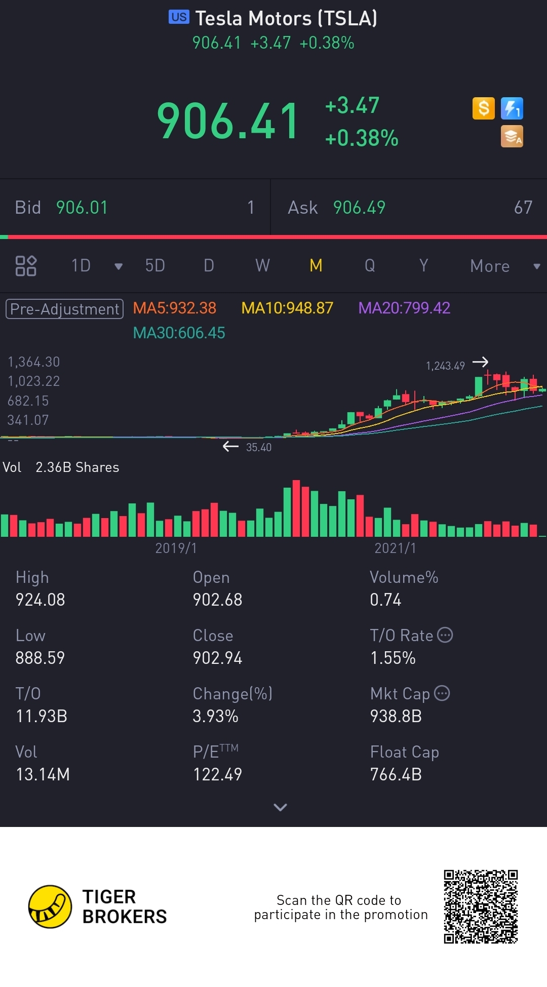
Task: Tap the yellow dollar sign icon
Action: pyautogui.click(x=483, y=108)
